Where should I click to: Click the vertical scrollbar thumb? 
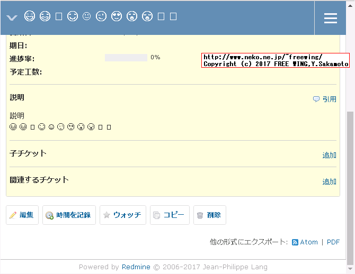click(350, 188)
